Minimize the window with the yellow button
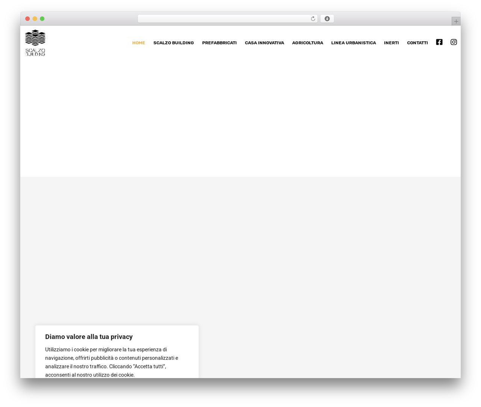481x407 pixels. [35, 19]
